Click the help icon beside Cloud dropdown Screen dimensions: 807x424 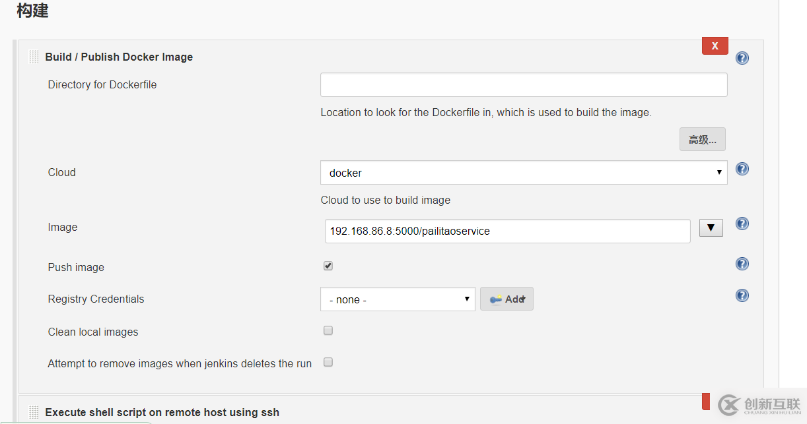[742, 169]
